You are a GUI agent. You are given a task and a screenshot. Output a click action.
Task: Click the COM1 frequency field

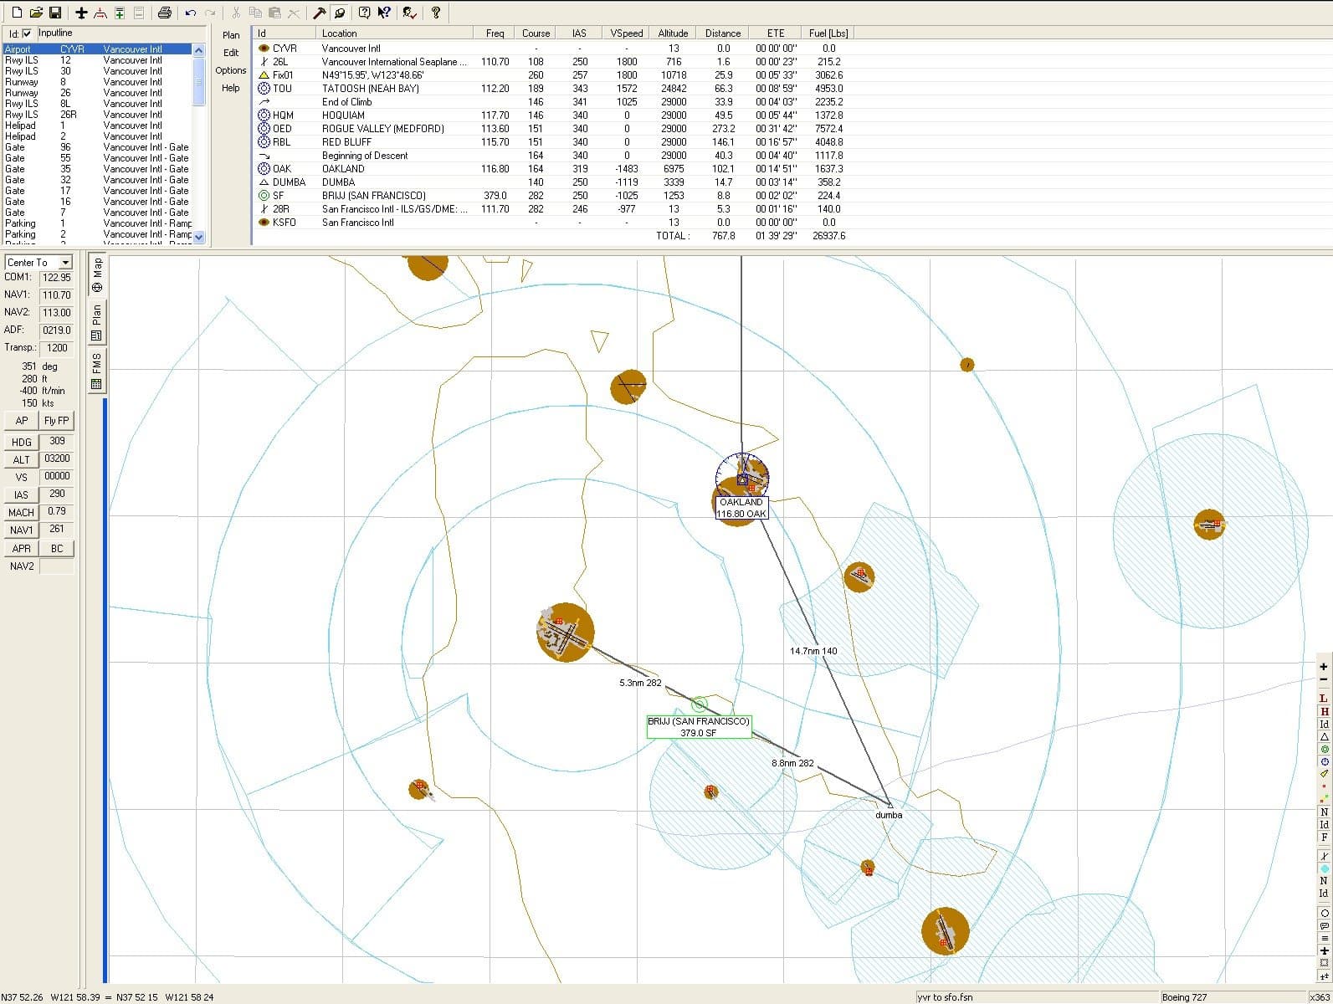(x=56, y=277)
